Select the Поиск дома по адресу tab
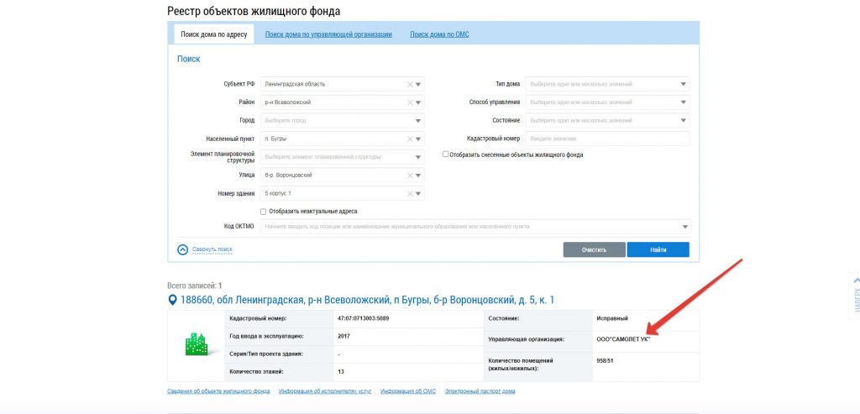This screenshot has height=414, width=860. pos(214,34)
